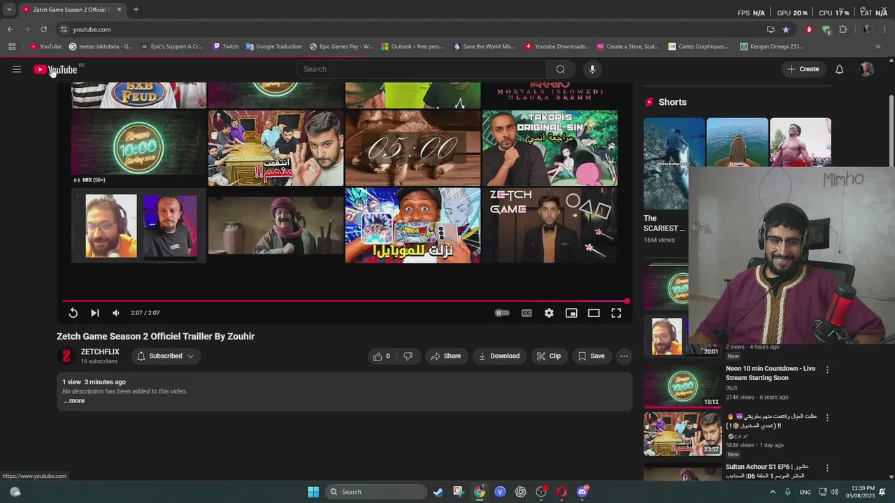Open Neon 10 min Countdown thumbnail in sidebar
The width and height of the screenshot is (895, 503).
(x=682, y=386)
